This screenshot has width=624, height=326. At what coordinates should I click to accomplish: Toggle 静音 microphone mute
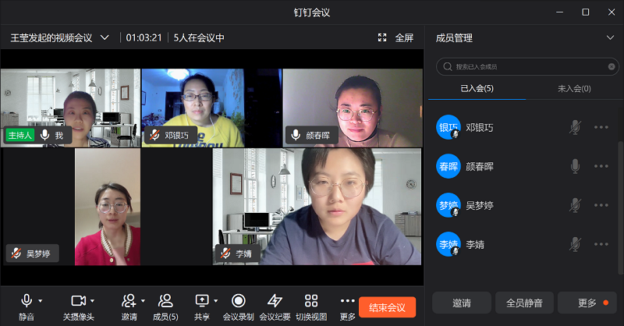(x=27, y=301)
